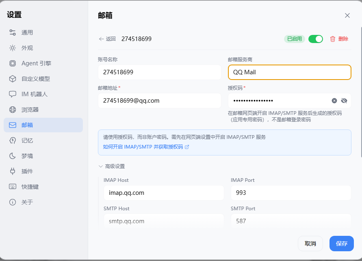Select the 自定义模型 settings section
This screenshot has width=362, height=261.
pyautogui.click(x=43, y=79)
